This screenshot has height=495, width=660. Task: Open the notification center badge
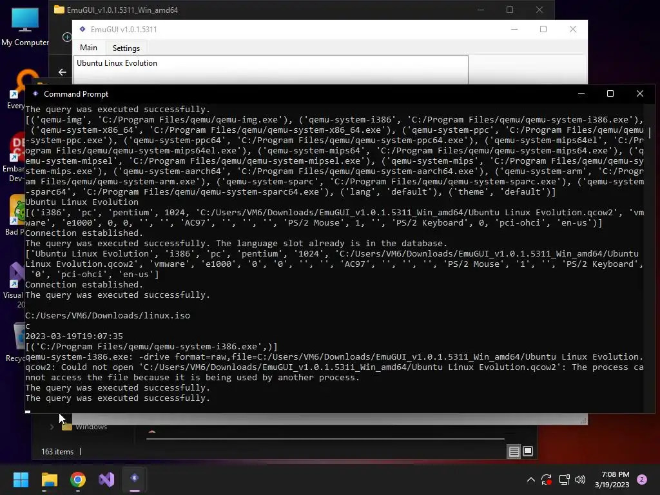click(x=642, y=480)
